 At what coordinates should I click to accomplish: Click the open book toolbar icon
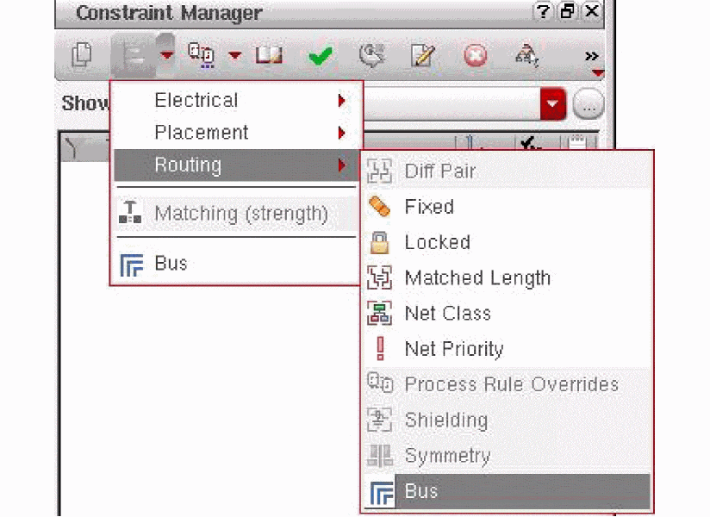pyautogui.click(x=269, y=55)
